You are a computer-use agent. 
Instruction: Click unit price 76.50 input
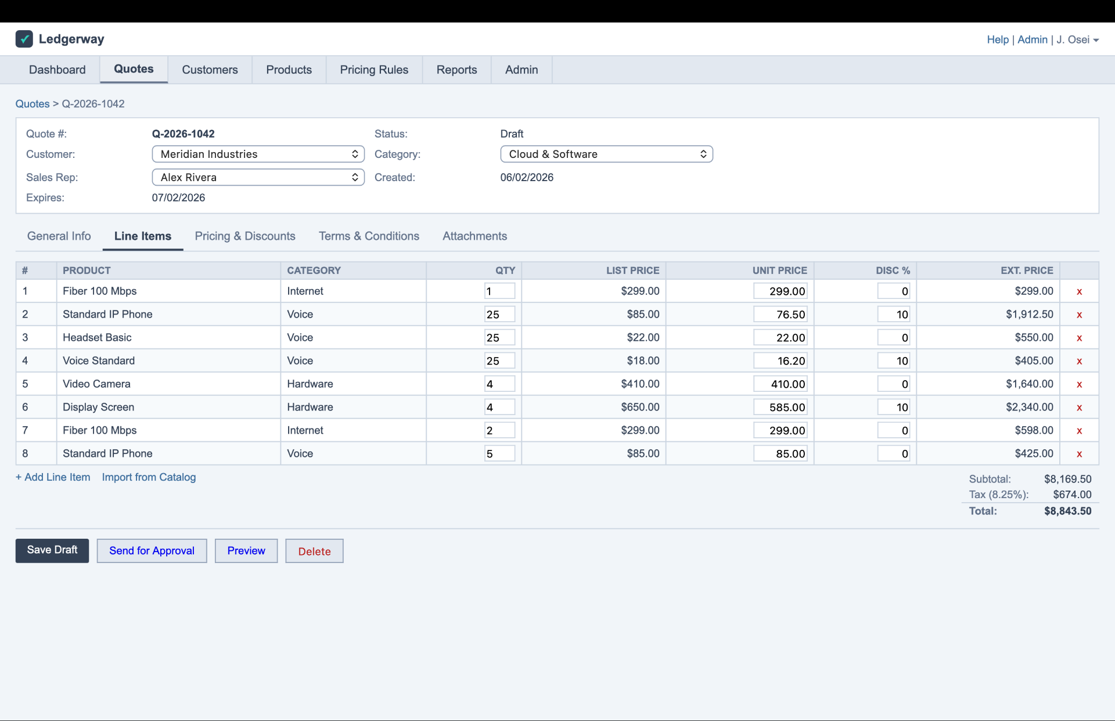click(x=780, y=315)
